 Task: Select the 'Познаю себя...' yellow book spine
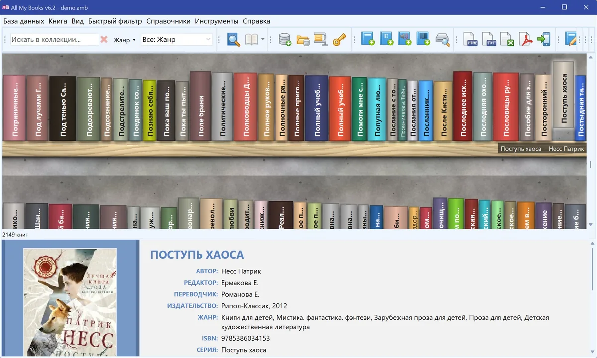point(150,110)
